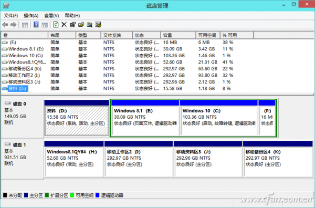Sort by the 卷 column header
The image size is (315, 208).
click(x=25, y=35)
